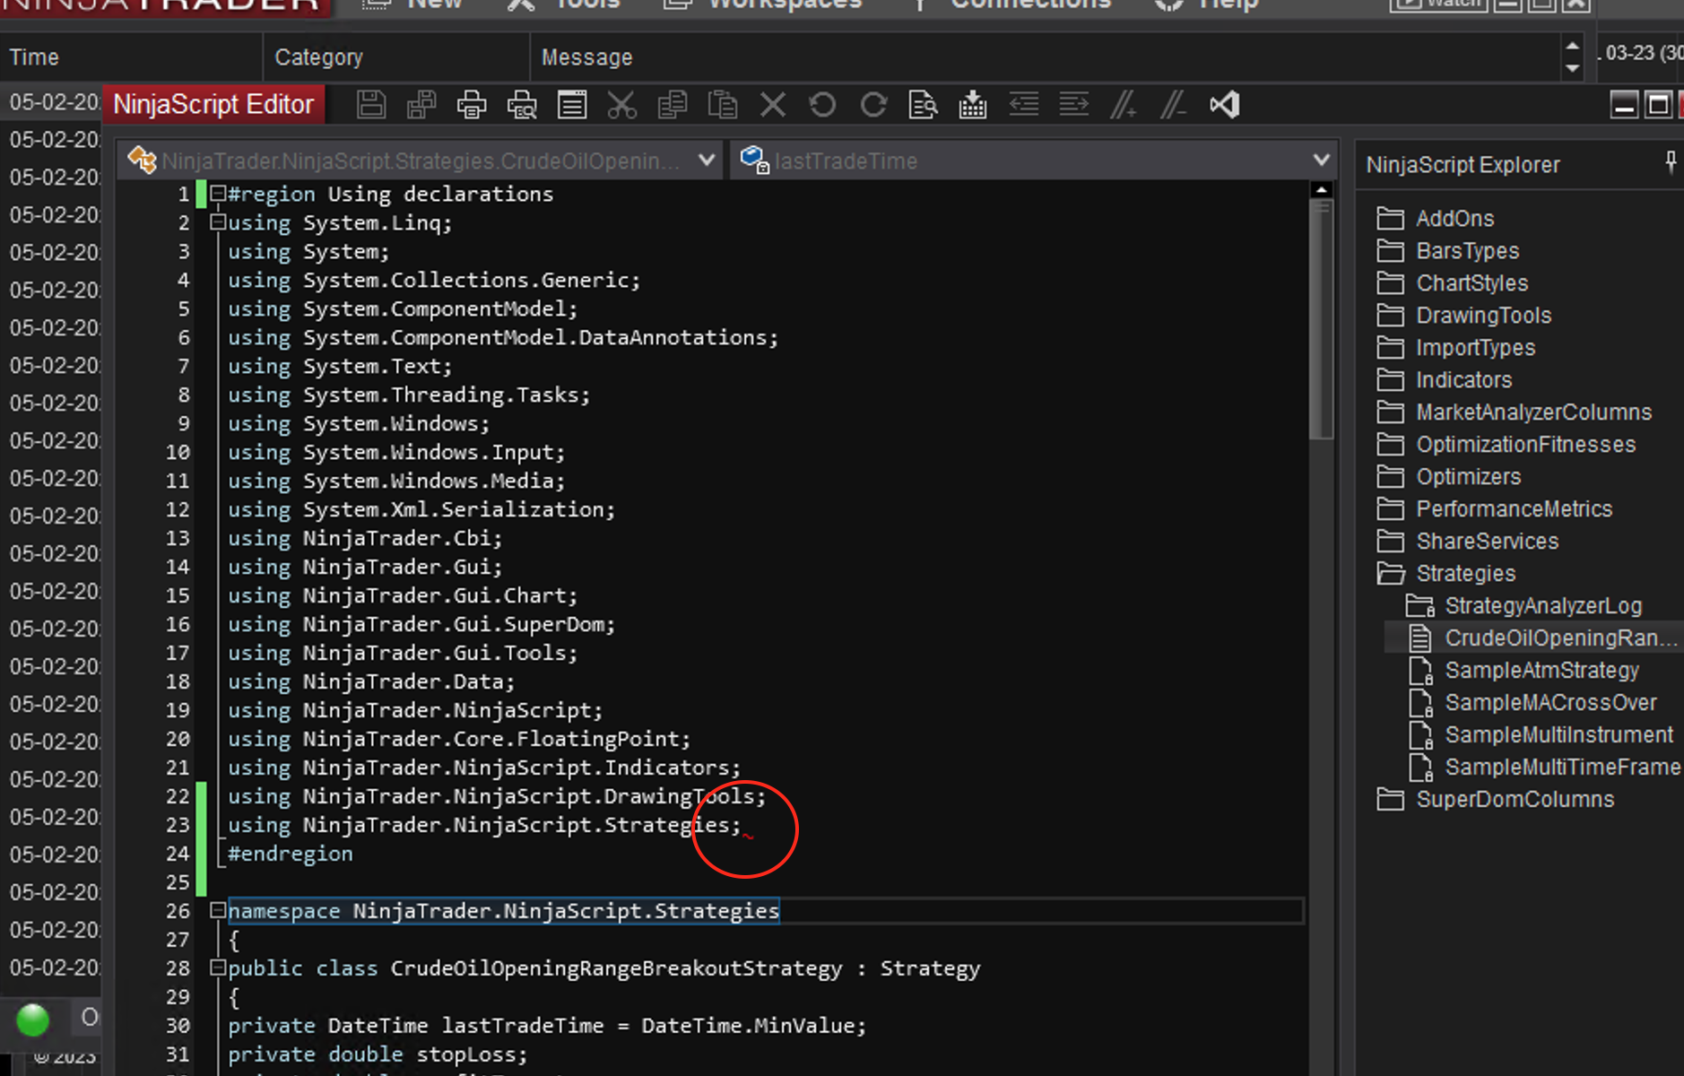Open the Indicators folder
The height and width of the screenshot is (1076, 1684).
pyautogui.click(x=1463, y=380)
